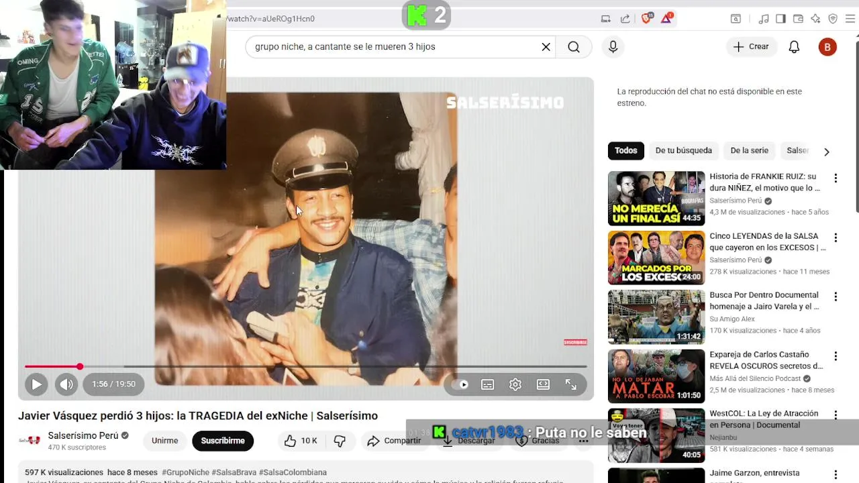The image size is (859, 483).
Task: Select the De la serie chip
Action: click(750, 151)
